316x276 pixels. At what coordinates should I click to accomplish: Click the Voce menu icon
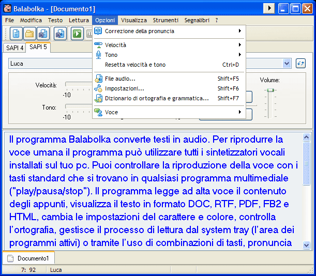(98, 112)
